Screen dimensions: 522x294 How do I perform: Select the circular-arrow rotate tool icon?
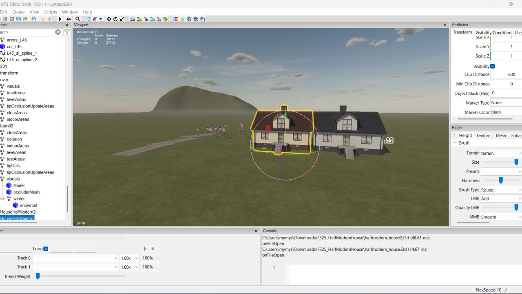115,19
